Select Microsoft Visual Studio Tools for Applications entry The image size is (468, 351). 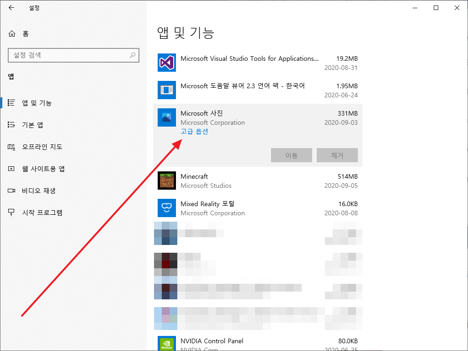(x=258, y=63)
